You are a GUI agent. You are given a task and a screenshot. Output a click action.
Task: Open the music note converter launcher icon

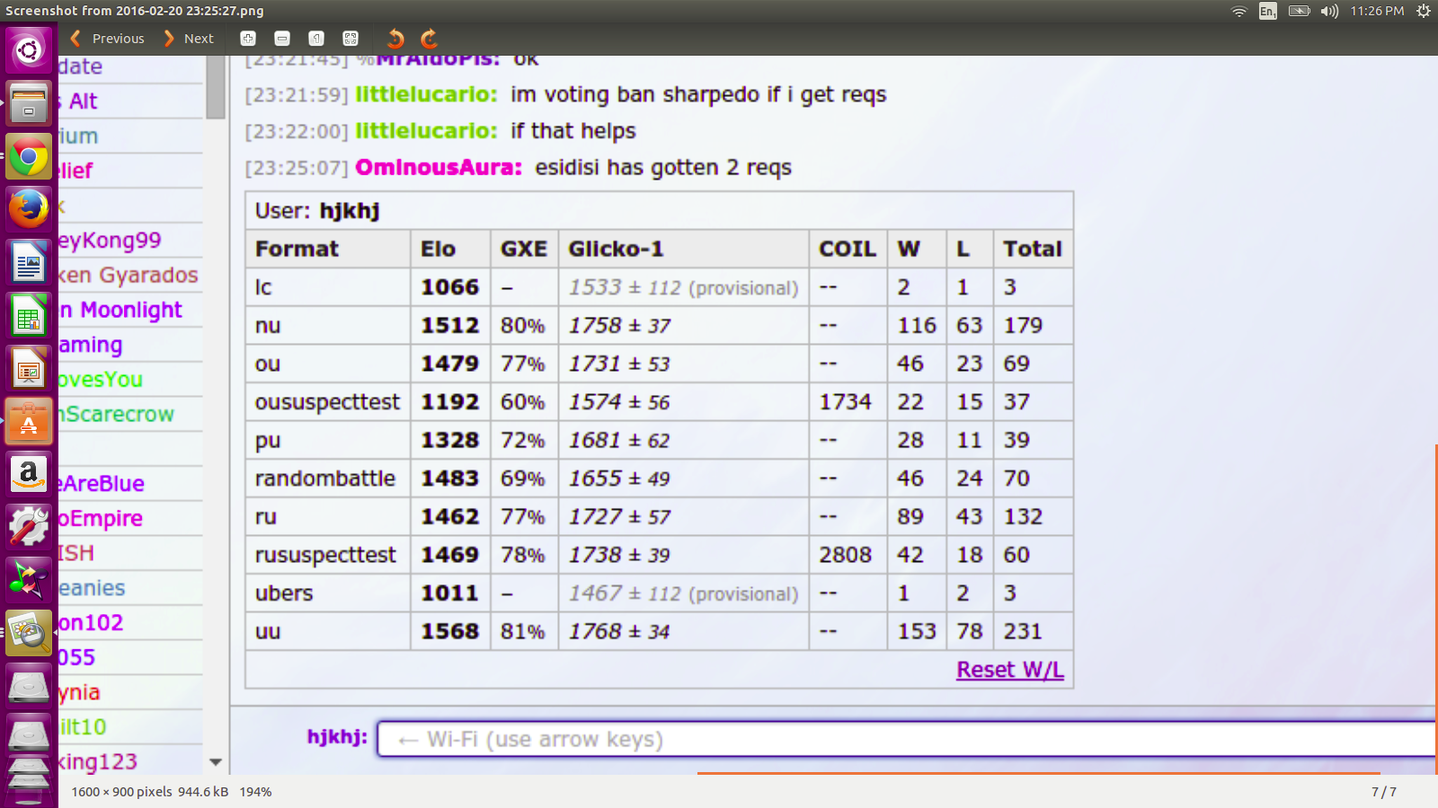(29, 580)
